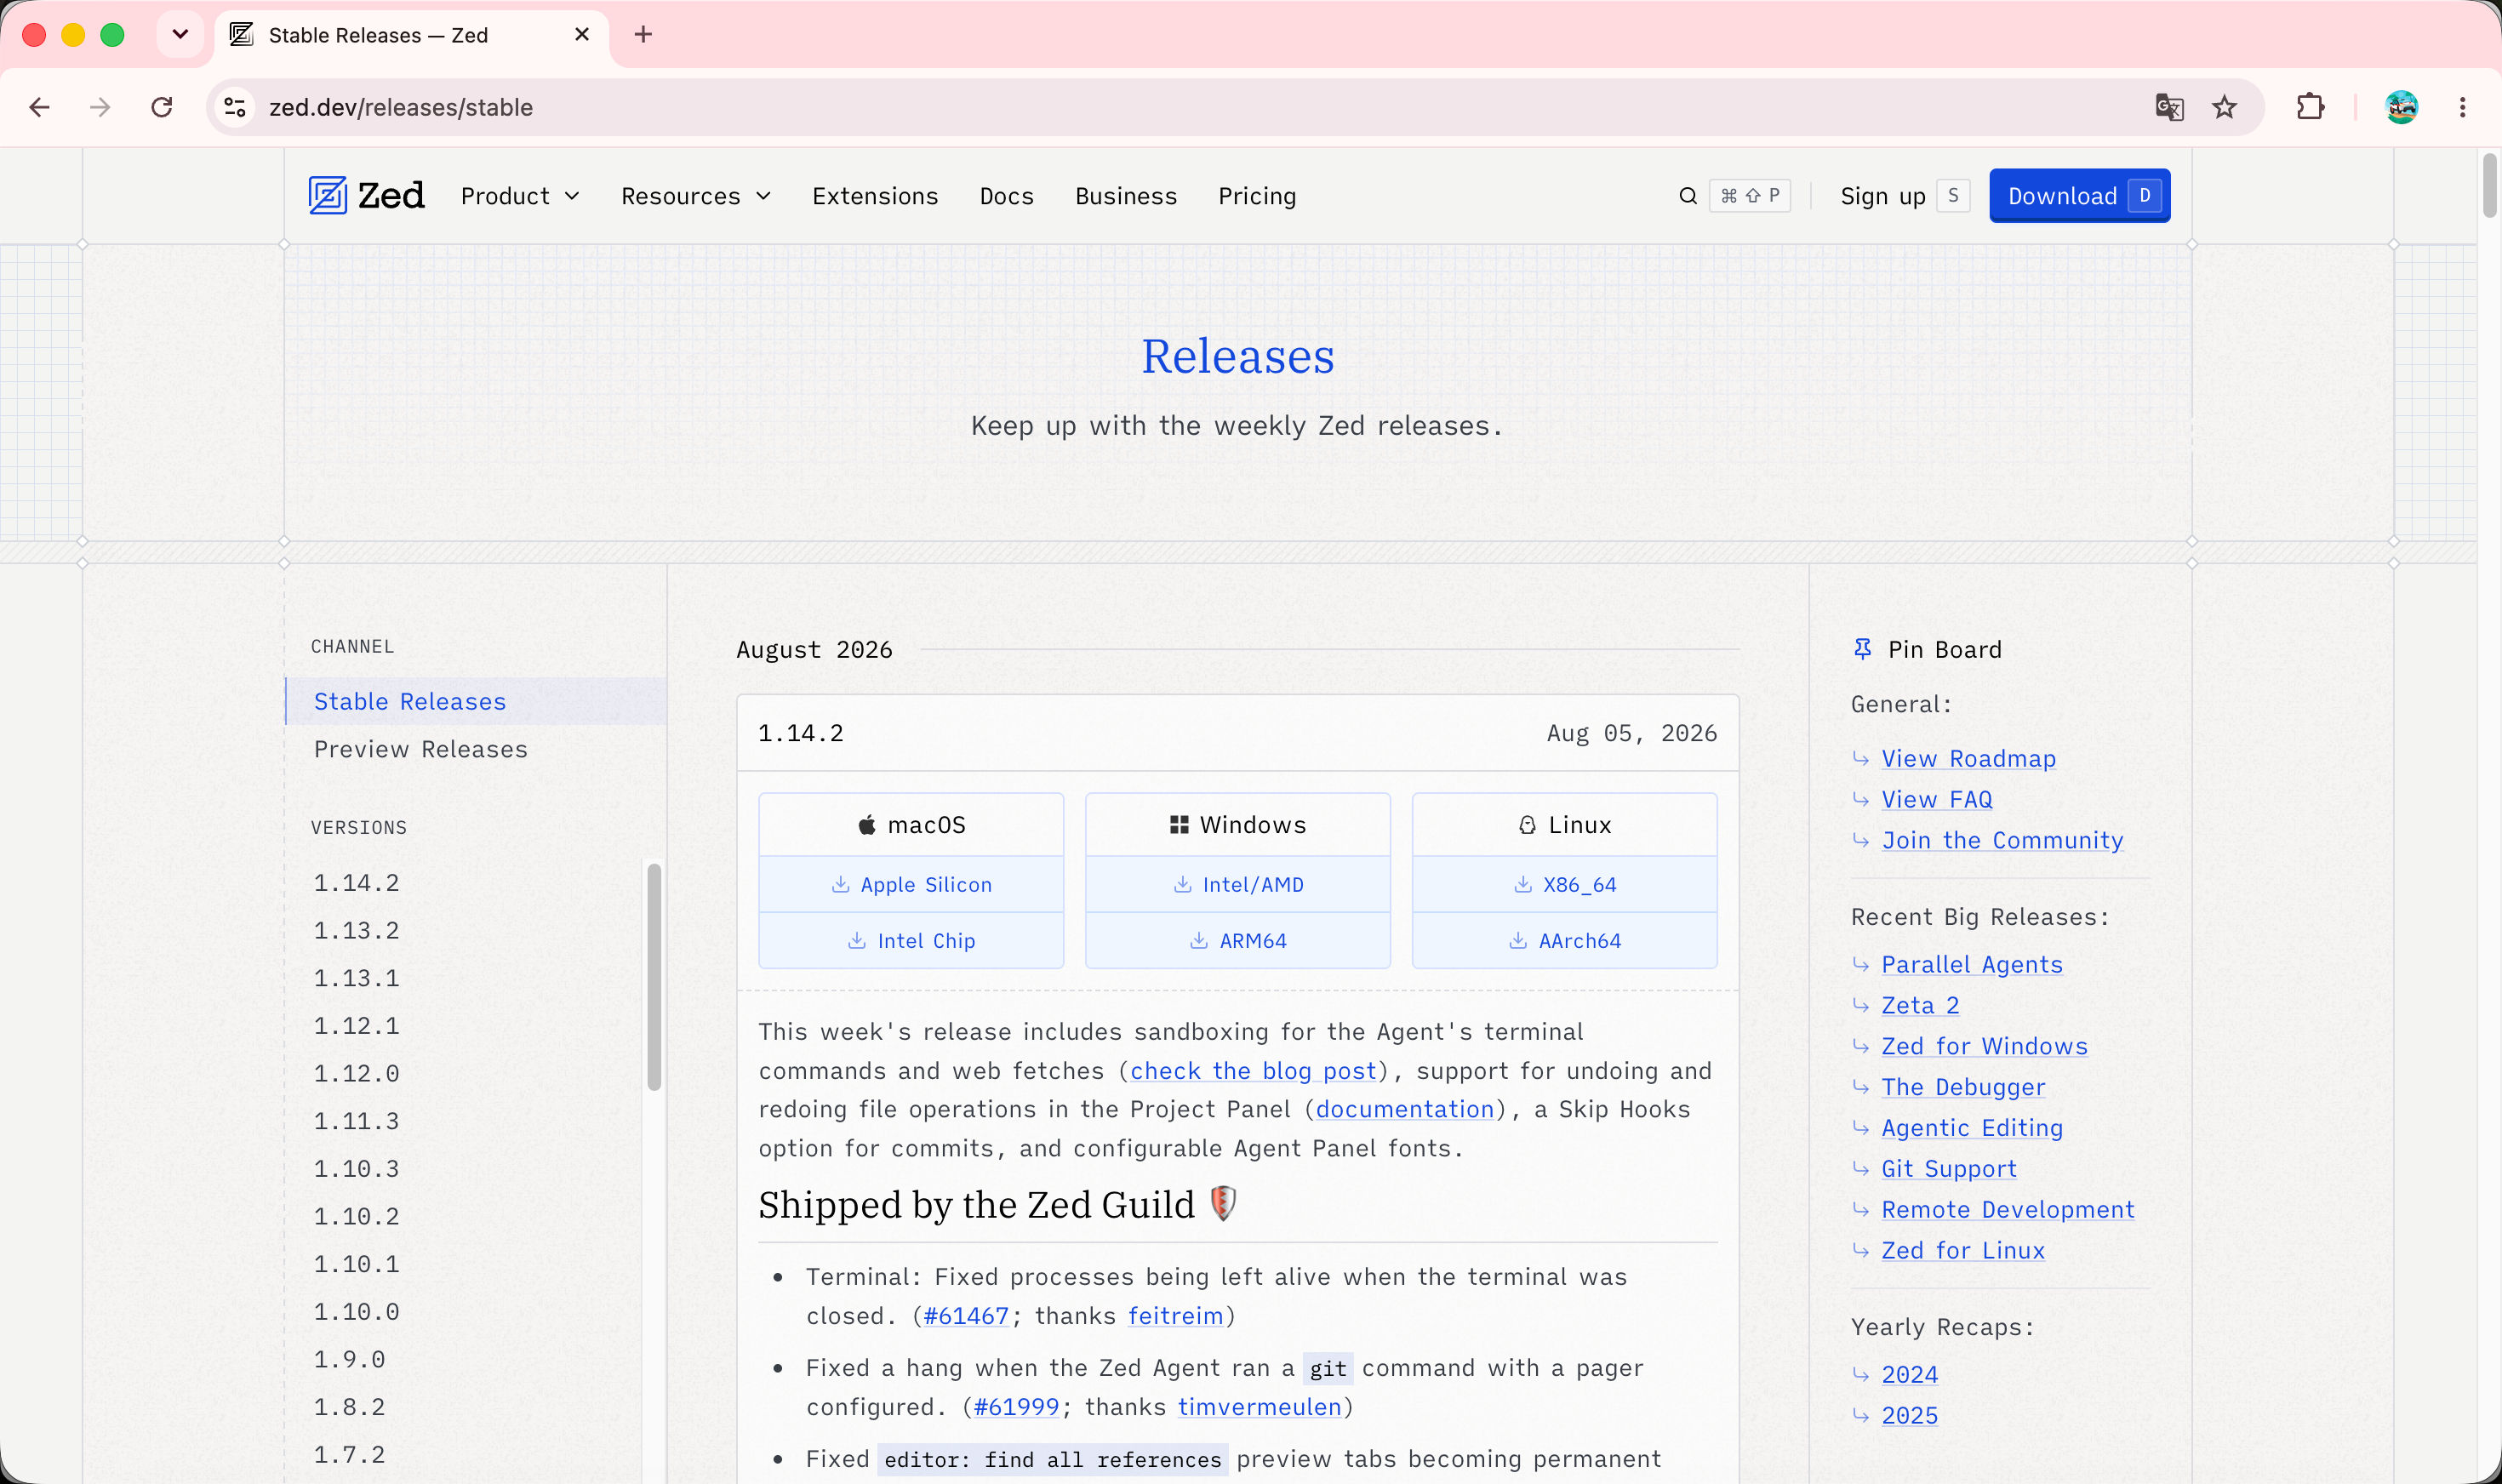Open the Google Translate icon in address bar
Screen dimensions: 2502x1484
(x=2169, y=107)
